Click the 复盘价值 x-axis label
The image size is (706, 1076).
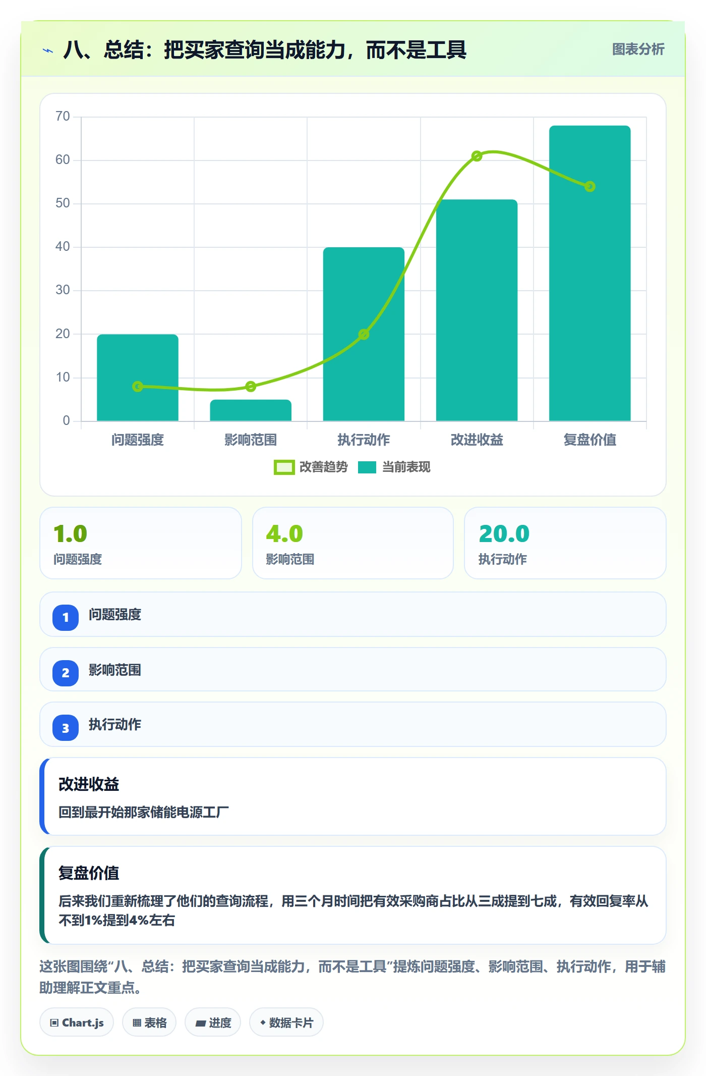(590, 440)
